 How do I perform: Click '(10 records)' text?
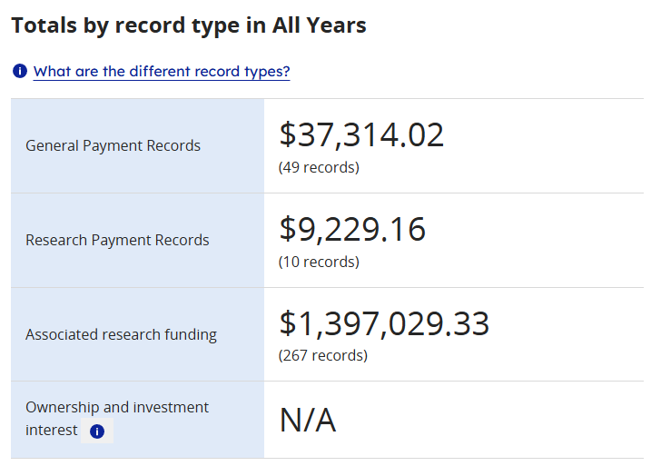319,262
